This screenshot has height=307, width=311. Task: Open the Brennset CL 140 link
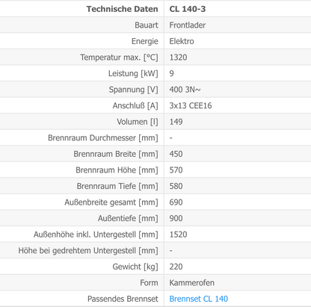tap(199, 299)
